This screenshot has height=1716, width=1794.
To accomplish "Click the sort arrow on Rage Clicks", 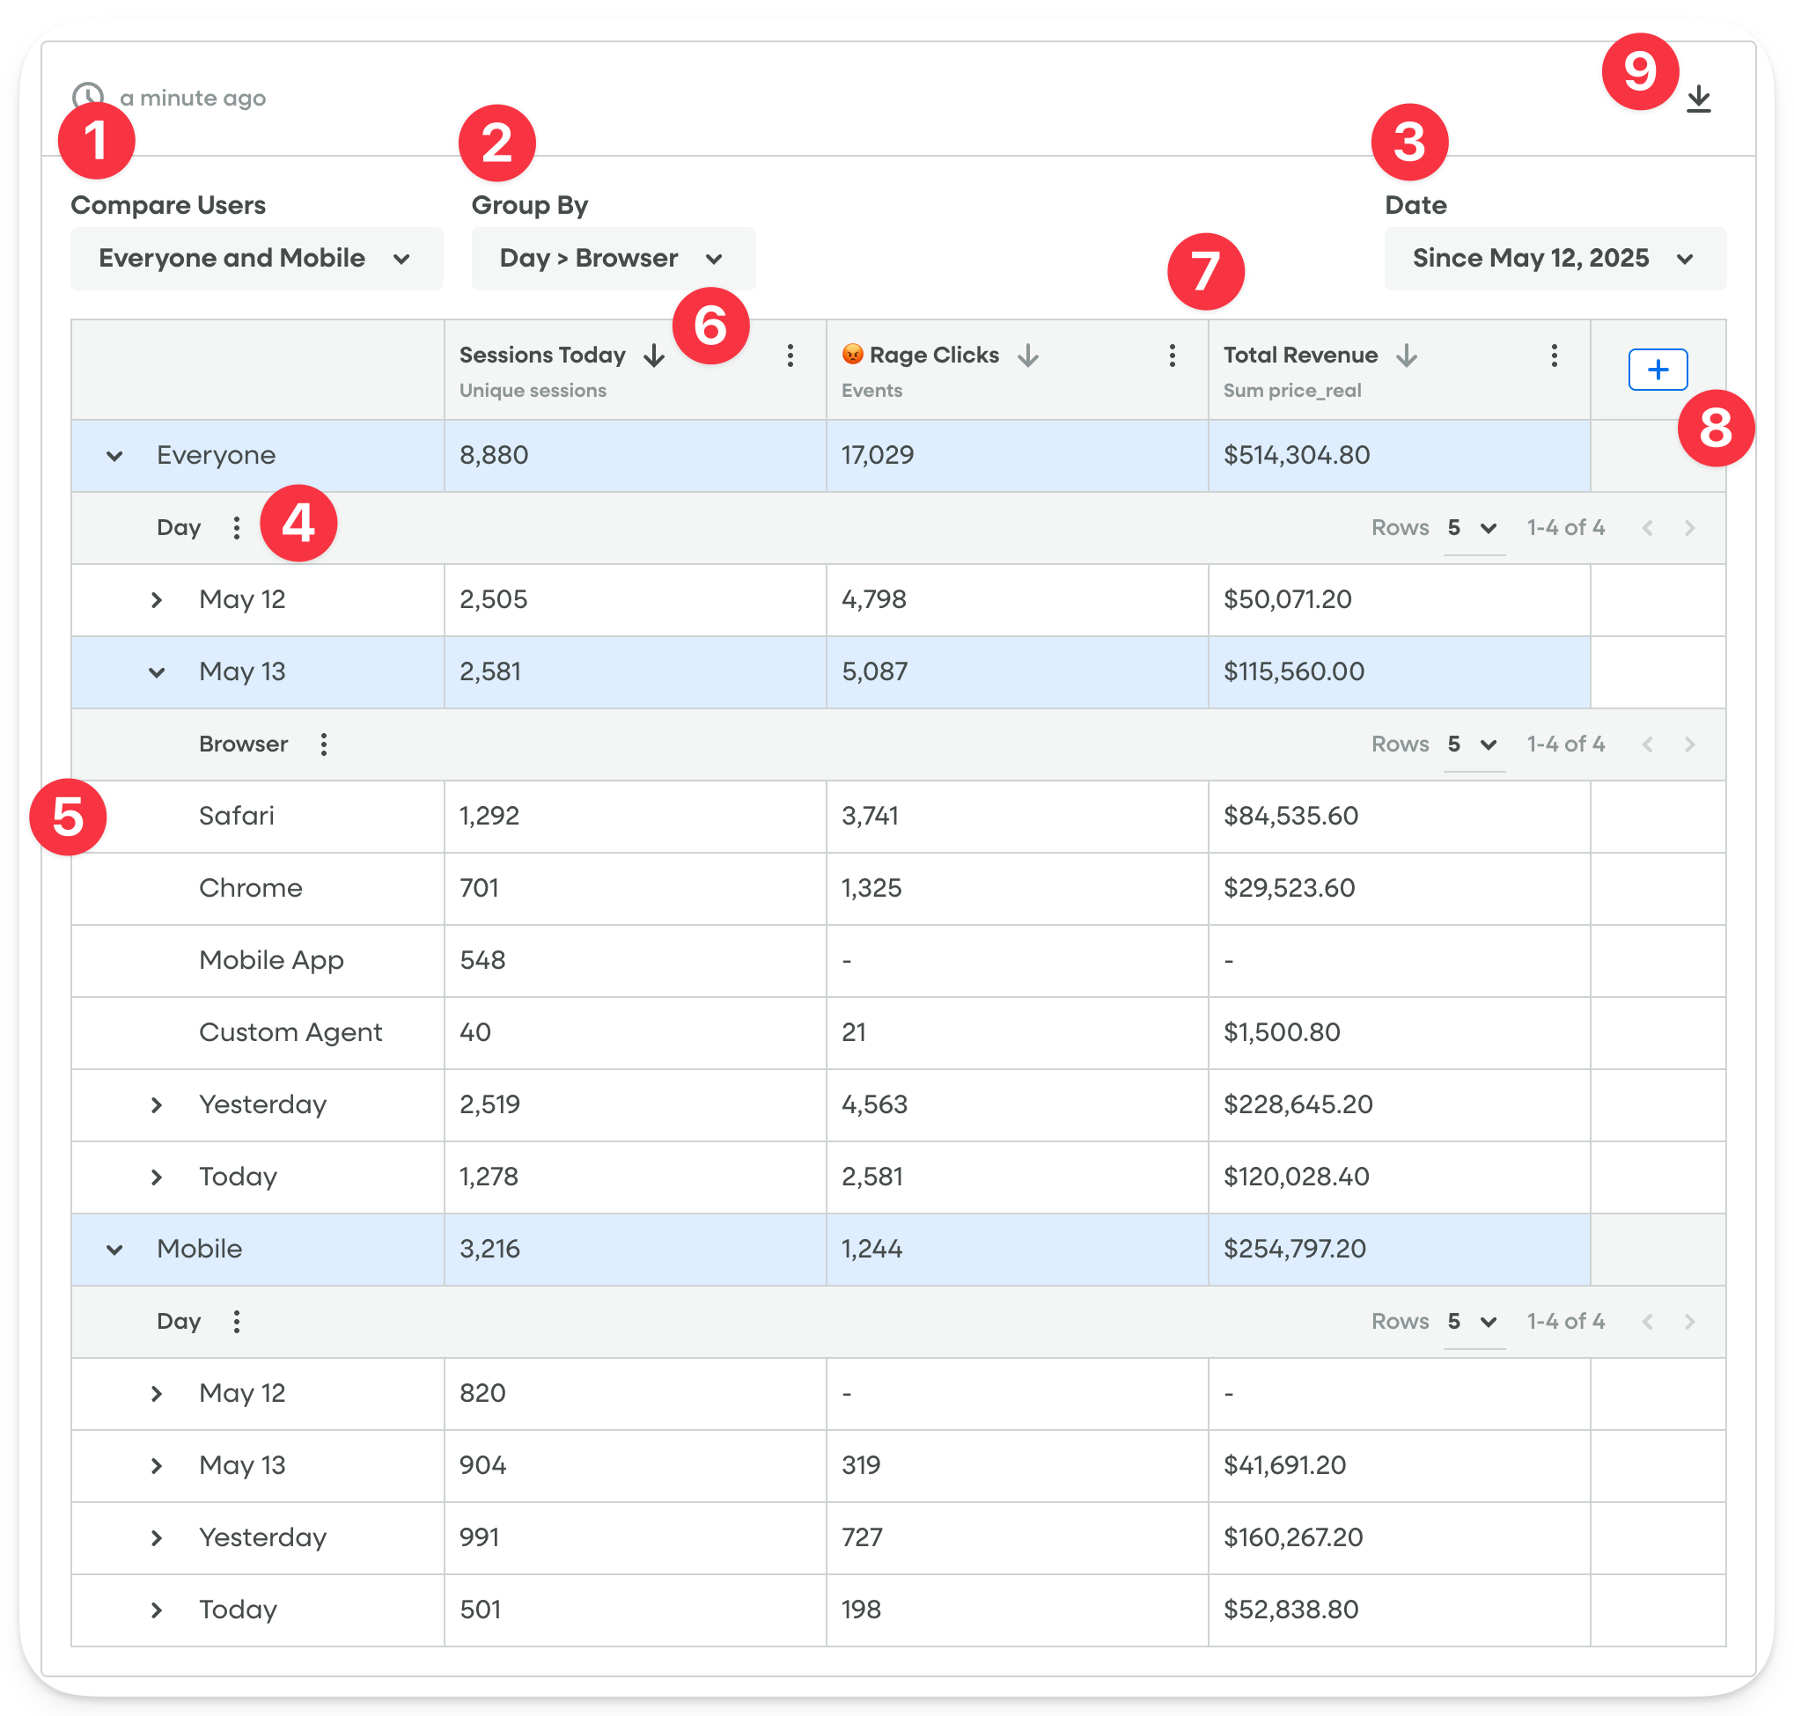I will click(x=1029, y=356).
